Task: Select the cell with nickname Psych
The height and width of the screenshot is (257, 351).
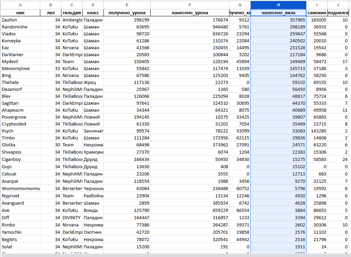Action: pos(20,131)
